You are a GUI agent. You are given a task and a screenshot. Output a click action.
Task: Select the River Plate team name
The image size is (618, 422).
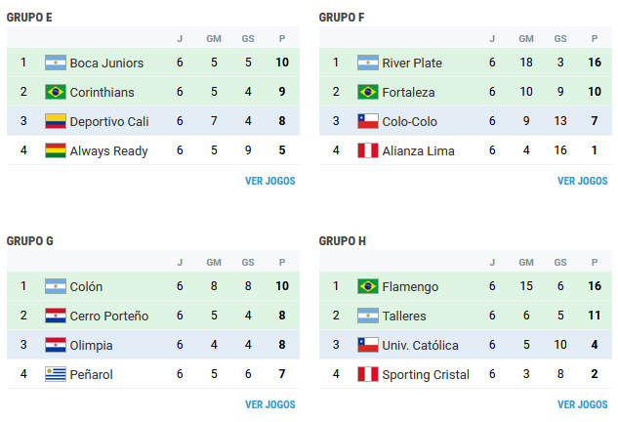(412, 63)
